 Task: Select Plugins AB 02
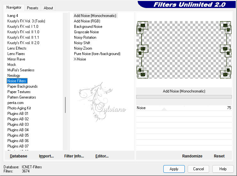(x=18, y=119)
